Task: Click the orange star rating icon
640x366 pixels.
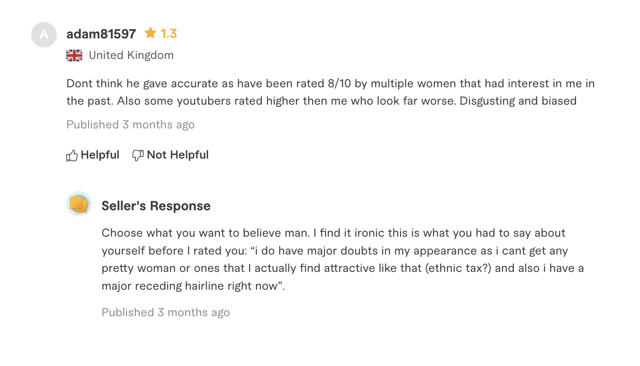Action: click(x=150, y=33)
